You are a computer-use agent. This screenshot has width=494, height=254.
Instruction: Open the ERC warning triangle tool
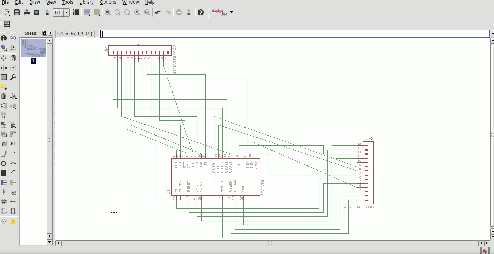[x=13, y=221]
